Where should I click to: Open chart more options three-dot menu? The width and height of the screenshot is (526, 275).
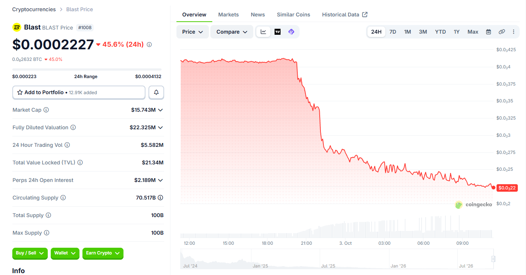point(514,32)
